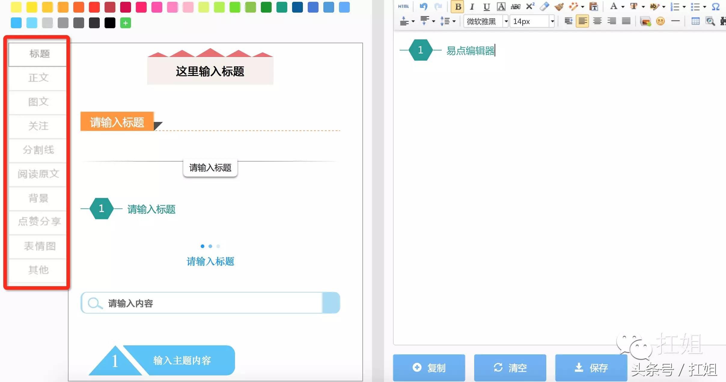Open the 微软雅黑 font family dropdown

pos(506,21)
